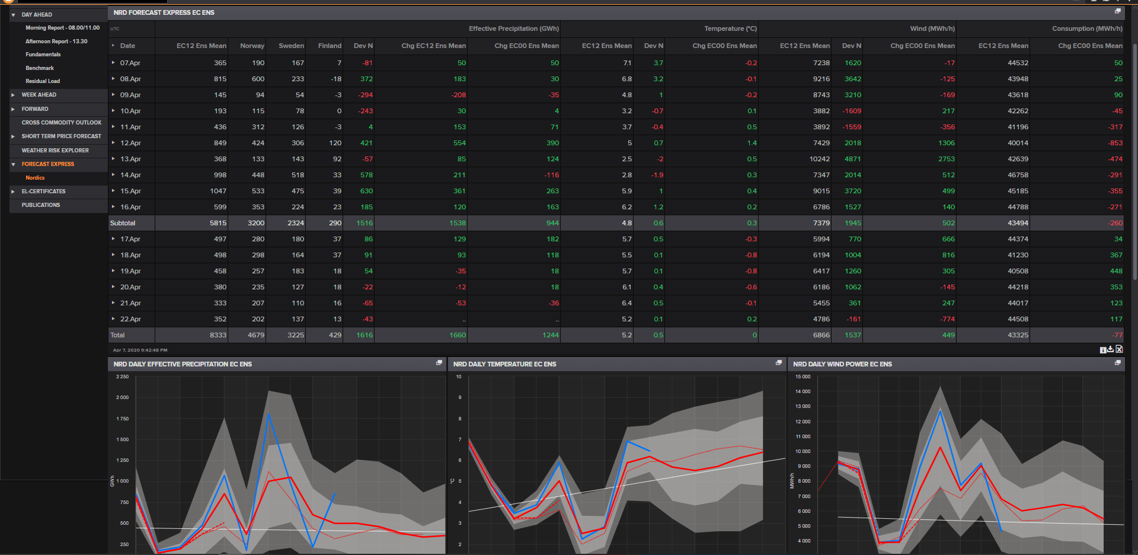1138x555 pixels.
Task: Click the info icon below the forecast table
Action: pos(1102,350)
